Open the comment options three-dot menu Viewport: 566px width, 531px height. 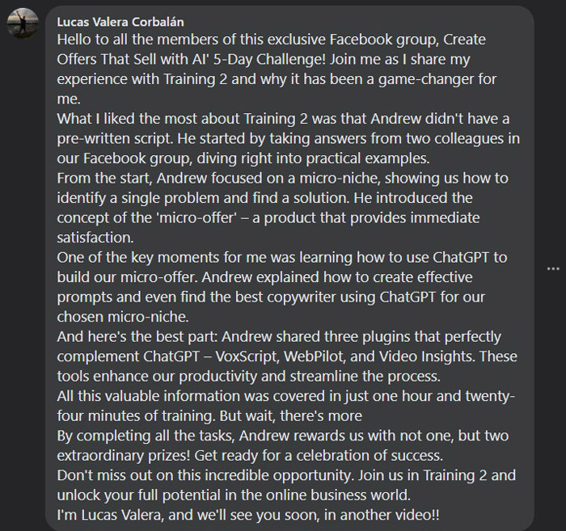tap(553, 268)
